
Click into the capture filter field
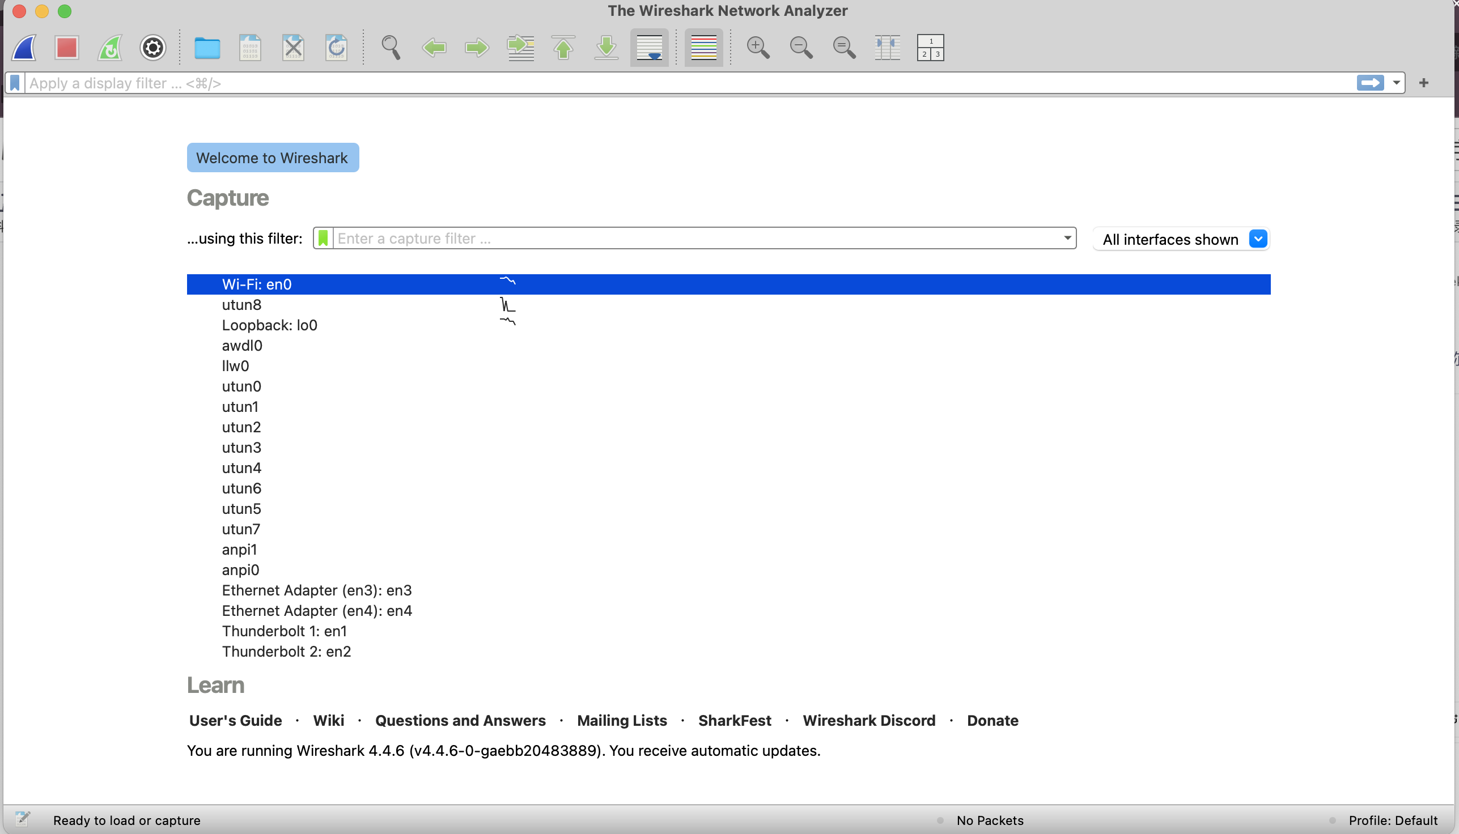coord(688,239)
